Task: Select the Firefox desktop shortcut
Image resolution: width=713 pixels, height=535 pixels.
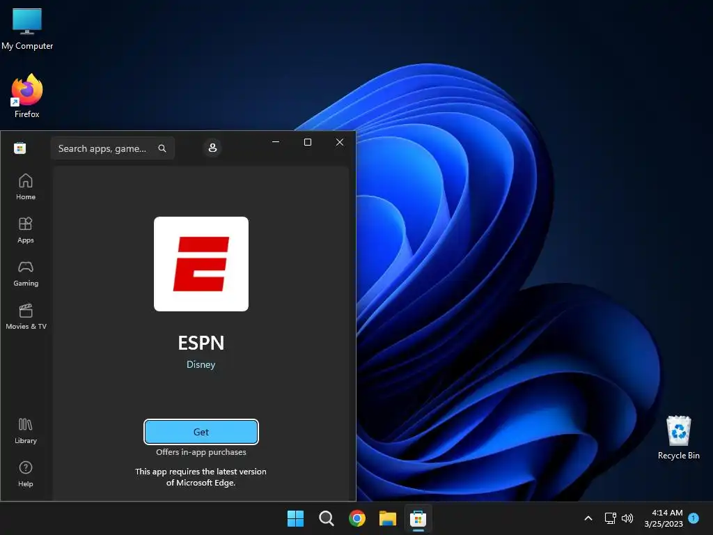Action: (x=27, y=96)
